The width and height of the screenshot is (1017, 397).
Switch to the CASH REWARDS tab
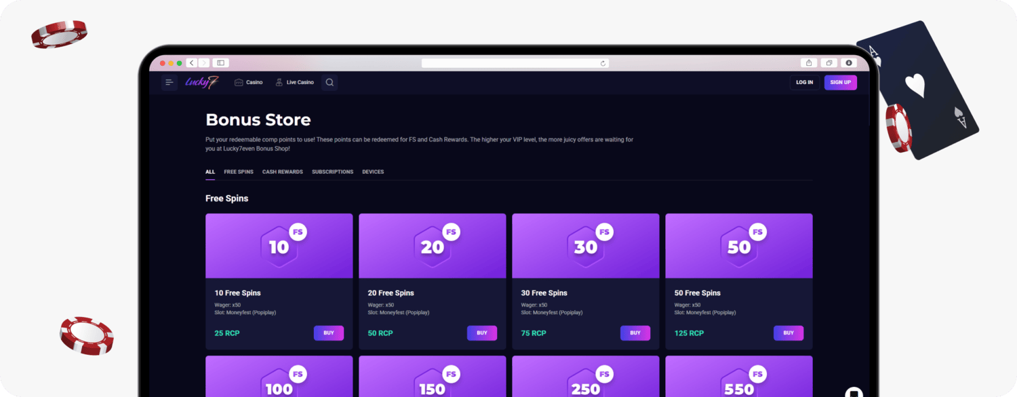coord(283,172)
